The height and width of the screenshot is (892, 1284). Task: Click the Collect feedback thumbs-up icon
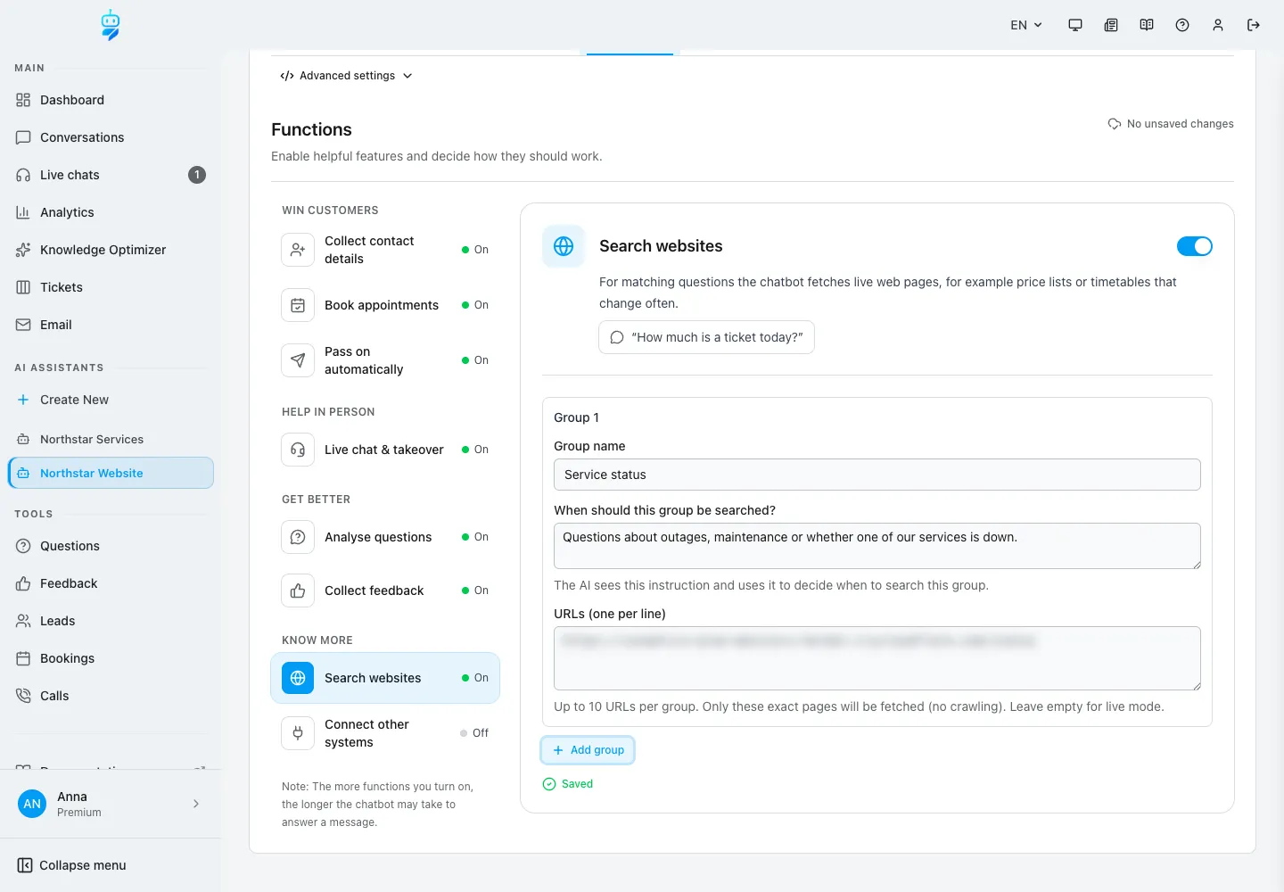coord(298,591)
